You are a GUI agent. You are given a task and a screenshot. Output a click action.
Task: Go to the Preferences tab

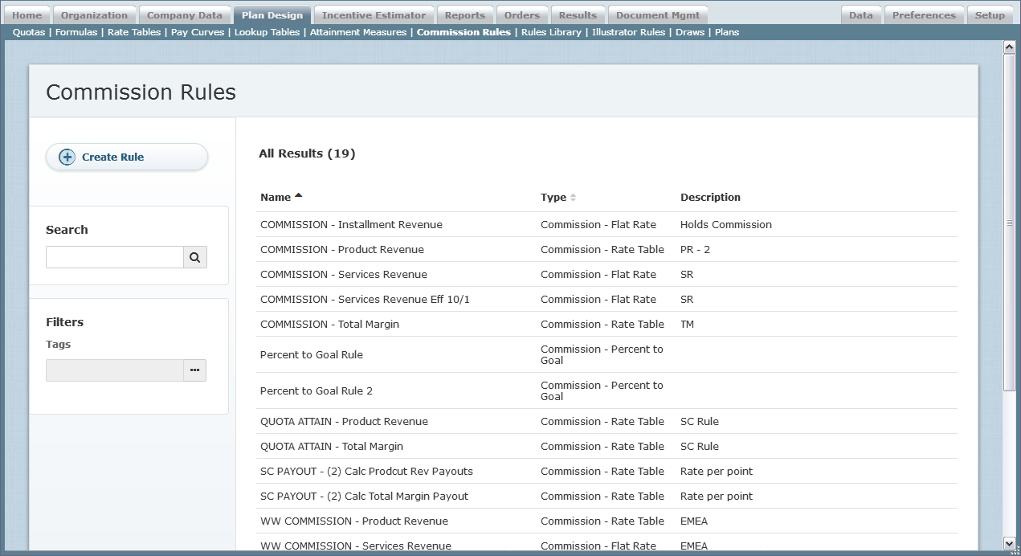[x=924, y=15]
